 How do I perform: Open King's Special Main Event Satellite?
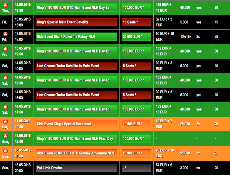coord(76,22)
